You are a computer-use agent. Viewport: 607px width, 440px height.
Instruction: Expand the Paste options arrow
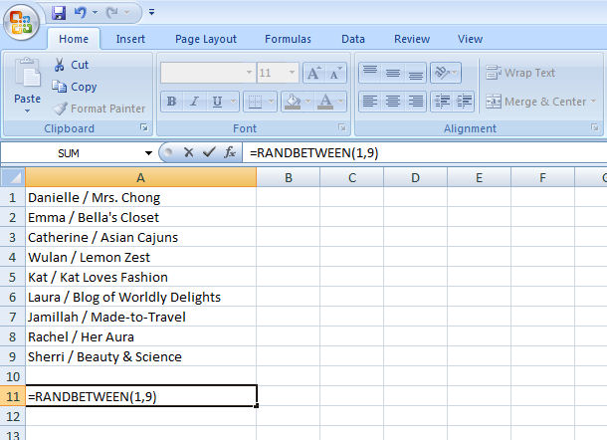pos(27,111)
